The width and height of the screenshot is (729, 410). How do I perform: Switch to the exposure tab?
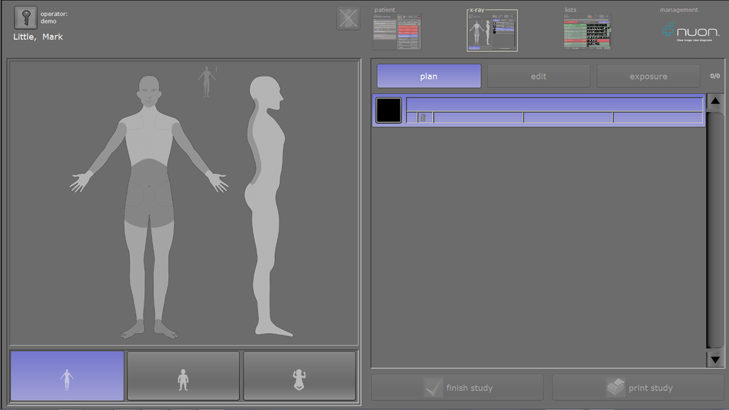[648, 76]
